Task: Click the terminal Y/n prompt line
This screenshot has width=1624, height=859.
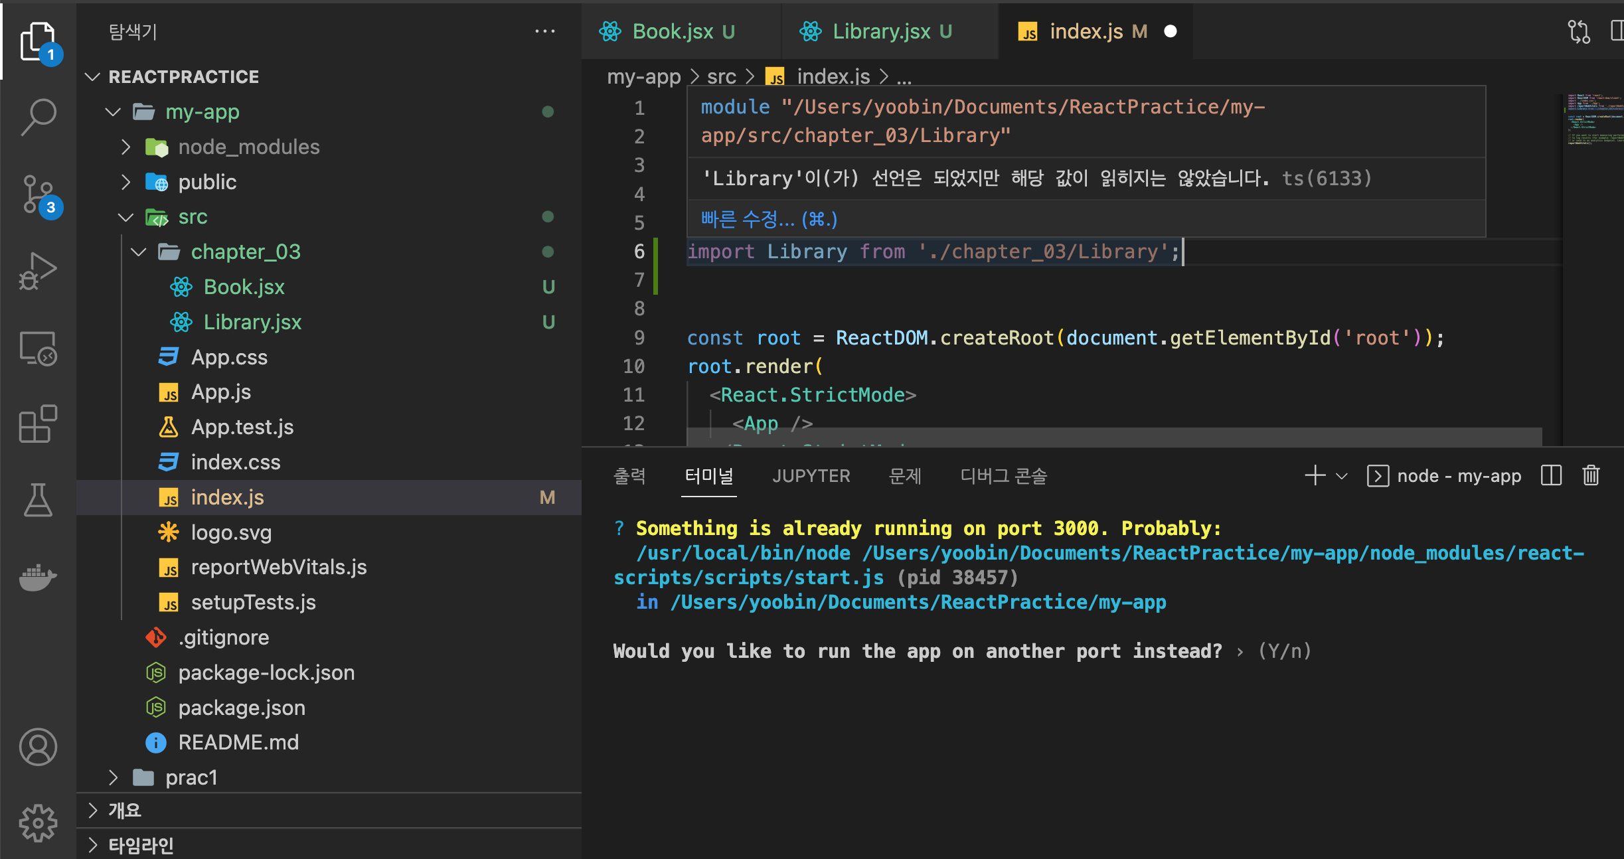Action: tap(961, 651)
